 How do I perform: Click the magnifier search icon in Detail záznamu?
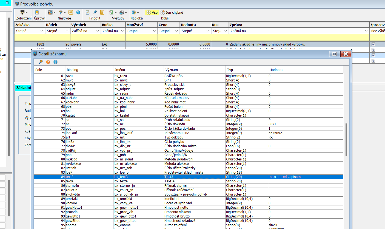pos(41,62)
